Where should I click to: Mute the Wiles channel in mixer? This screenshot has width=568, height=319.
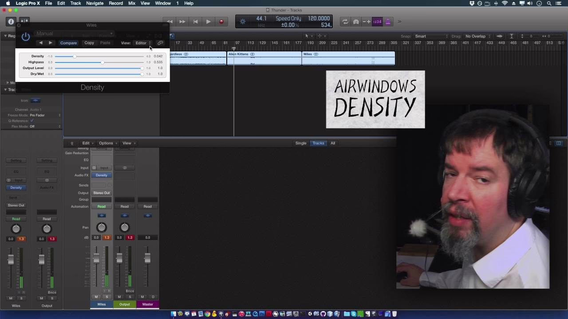pos(96,297)
